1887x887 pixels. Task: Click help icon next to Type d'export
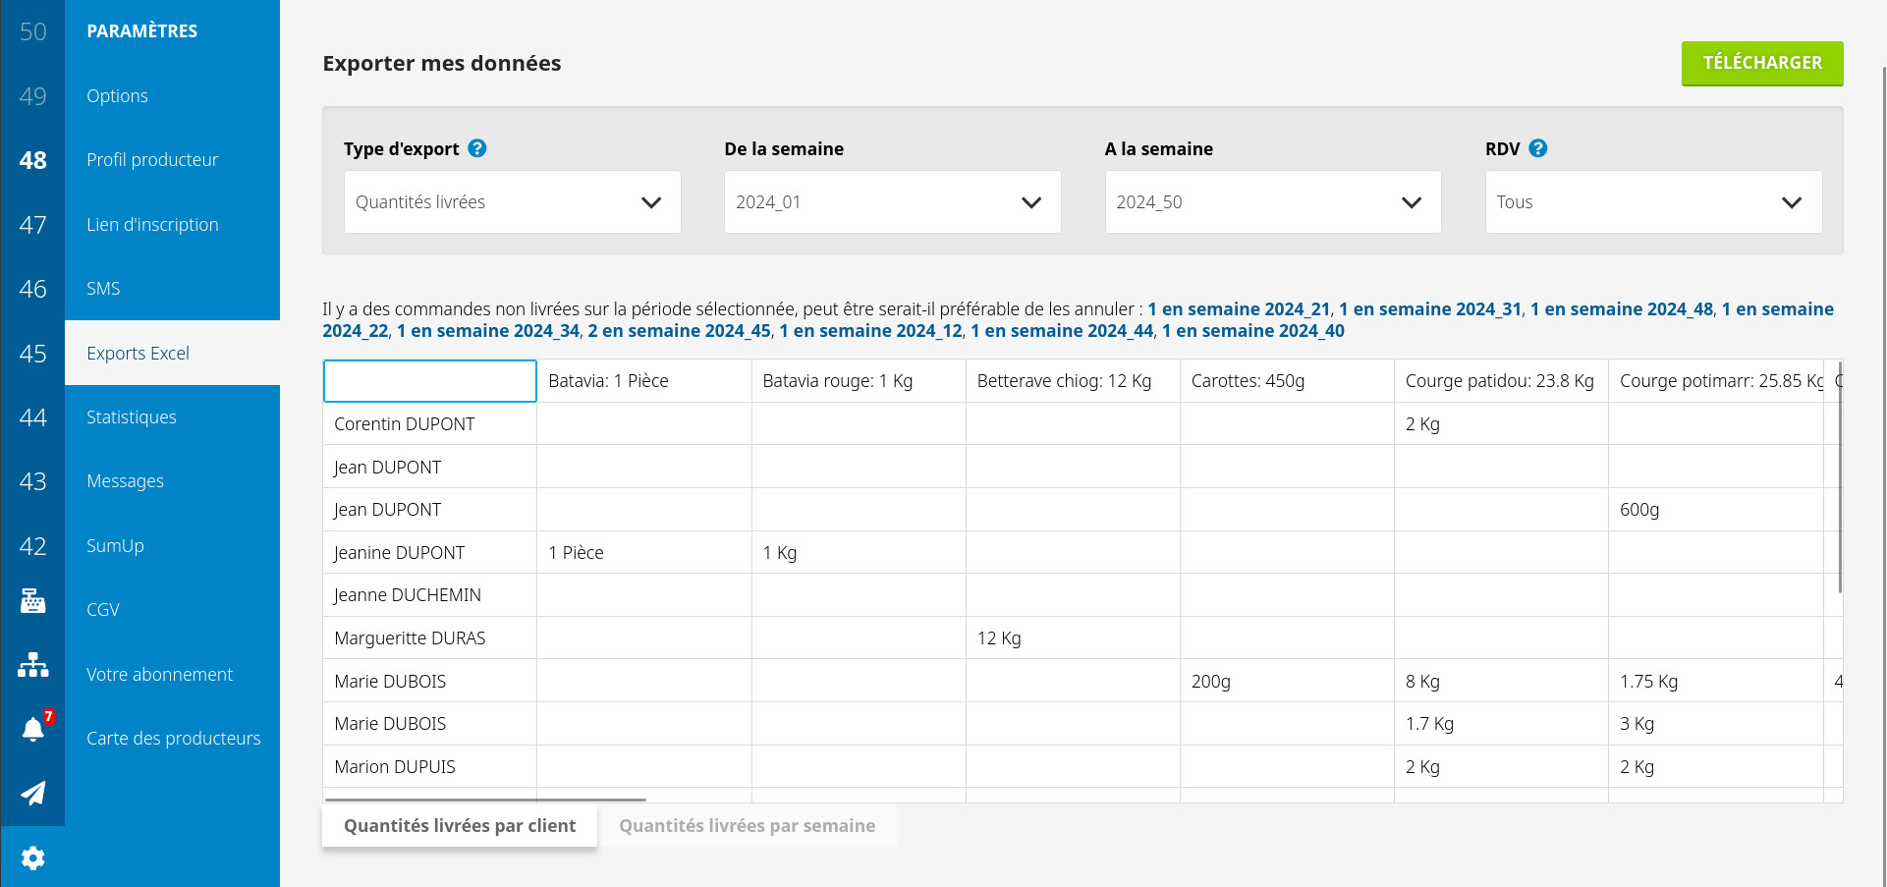477,148
